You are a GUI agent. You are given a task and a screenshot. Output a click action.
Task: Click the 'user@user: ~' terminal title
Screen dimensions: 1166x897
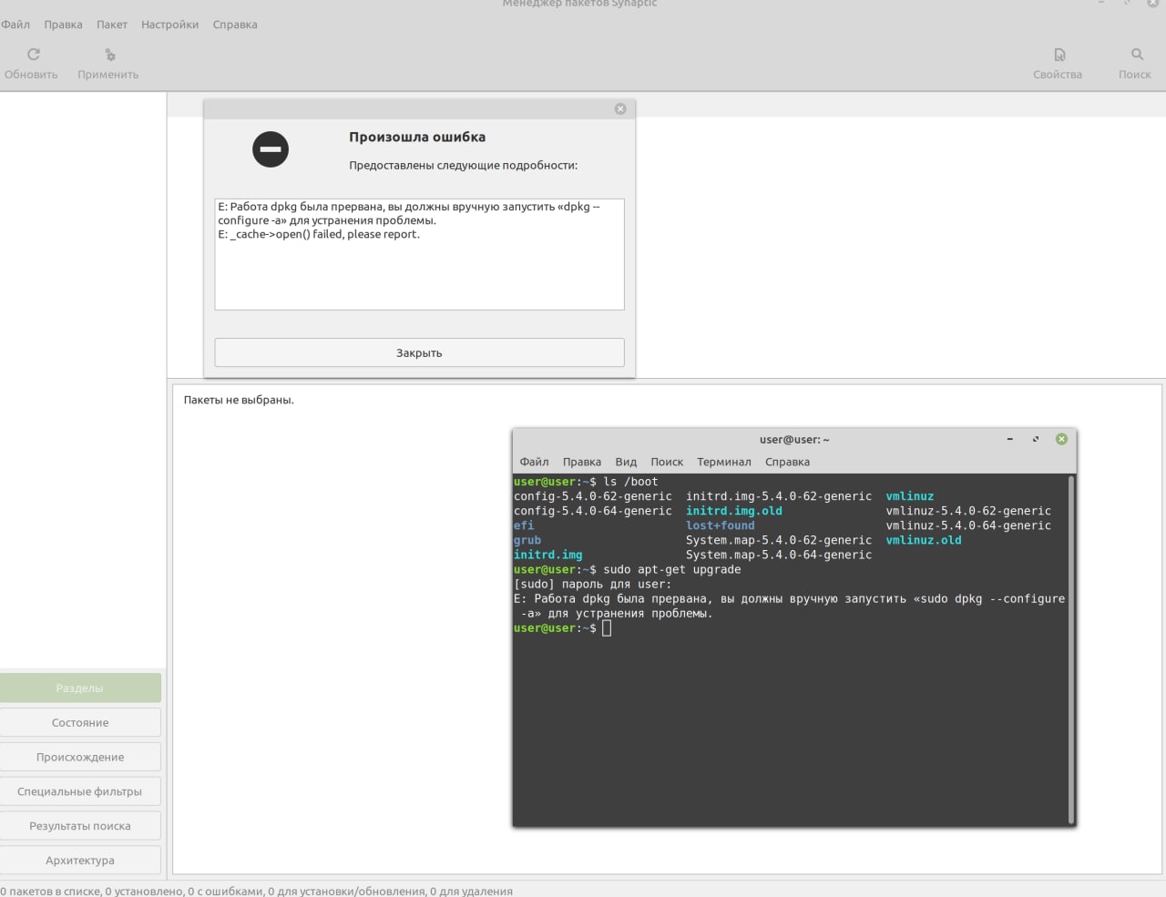tap(794, 440)
